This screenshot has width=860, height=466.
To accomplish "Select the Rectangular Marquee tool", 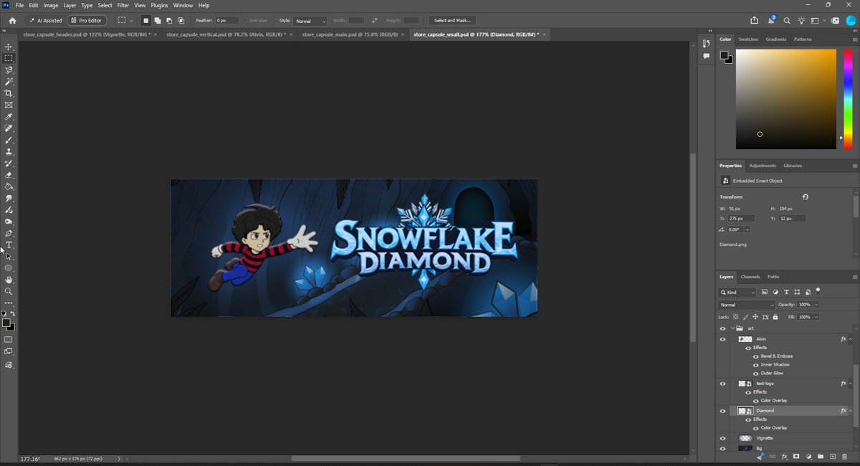I will click(9, 58).
